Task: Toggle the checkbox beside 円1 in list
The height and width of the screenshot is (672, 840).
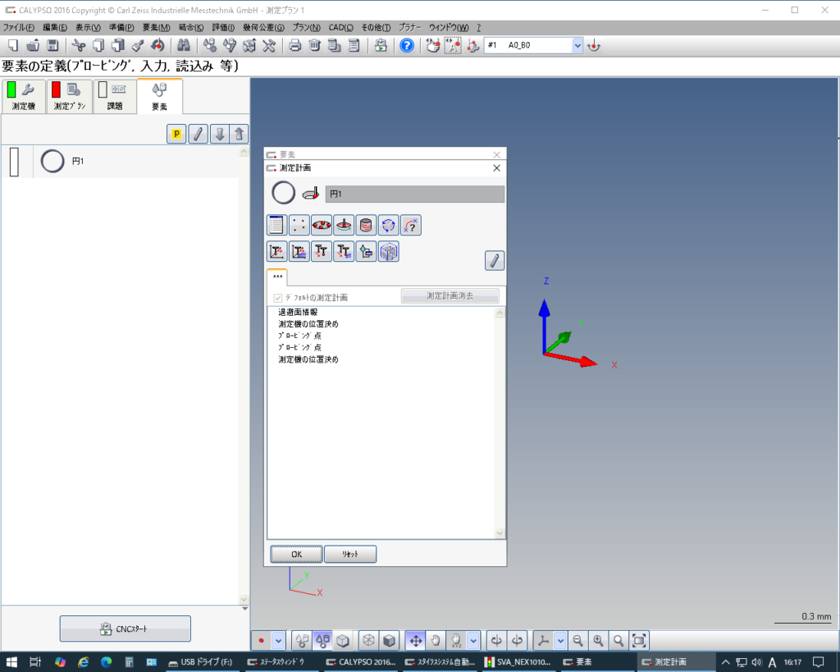Action: [14, 162]
